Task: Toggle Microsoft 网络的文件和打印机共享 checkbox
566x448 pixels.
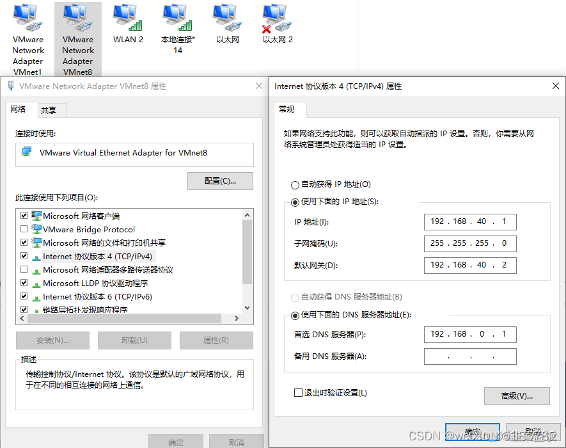Action: click(24, 242)
